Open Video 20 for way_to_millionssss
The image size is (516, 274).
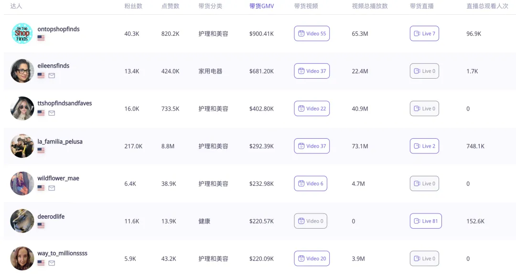point(312,258)
